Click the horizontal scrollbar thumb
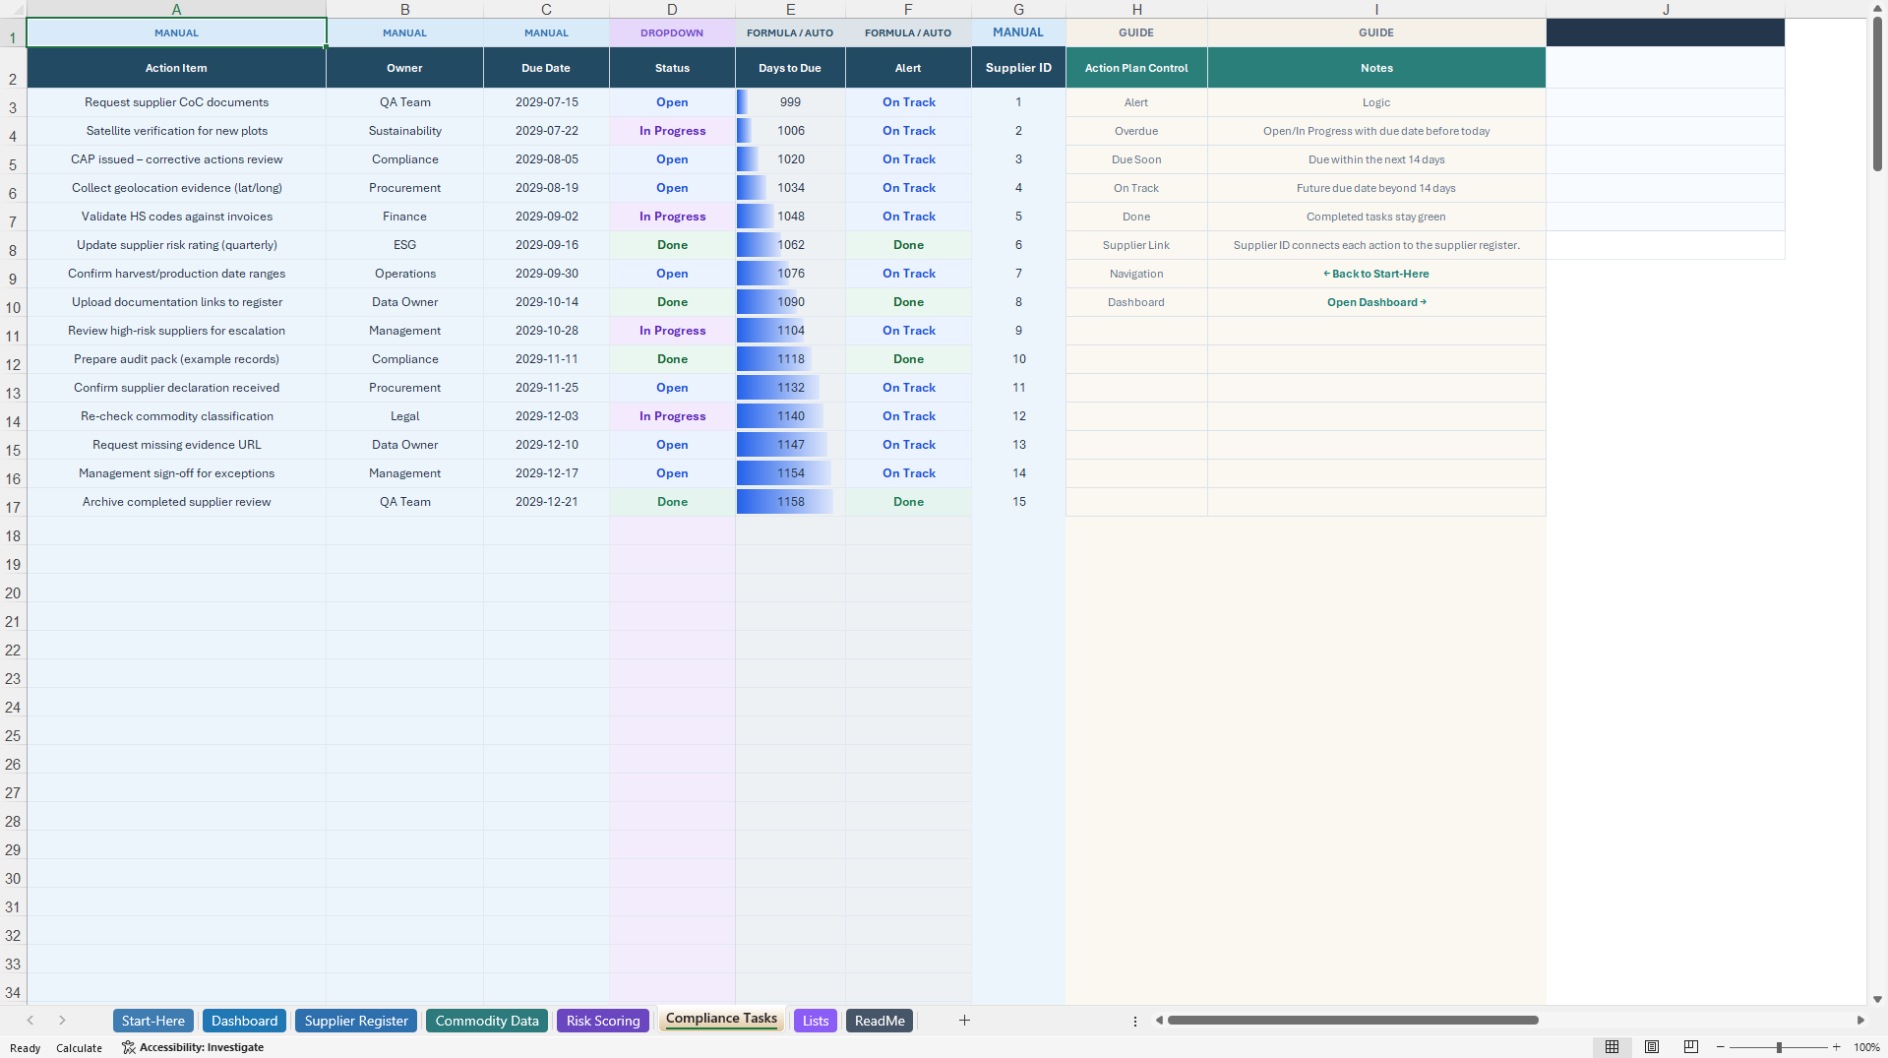The width and height of the screenshot is (1888, 1058). point(1353,1021)
